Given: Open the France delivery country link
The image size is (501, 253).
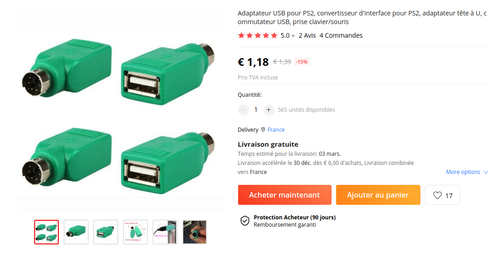Looking at the screenshot, I should coord(276,129).
